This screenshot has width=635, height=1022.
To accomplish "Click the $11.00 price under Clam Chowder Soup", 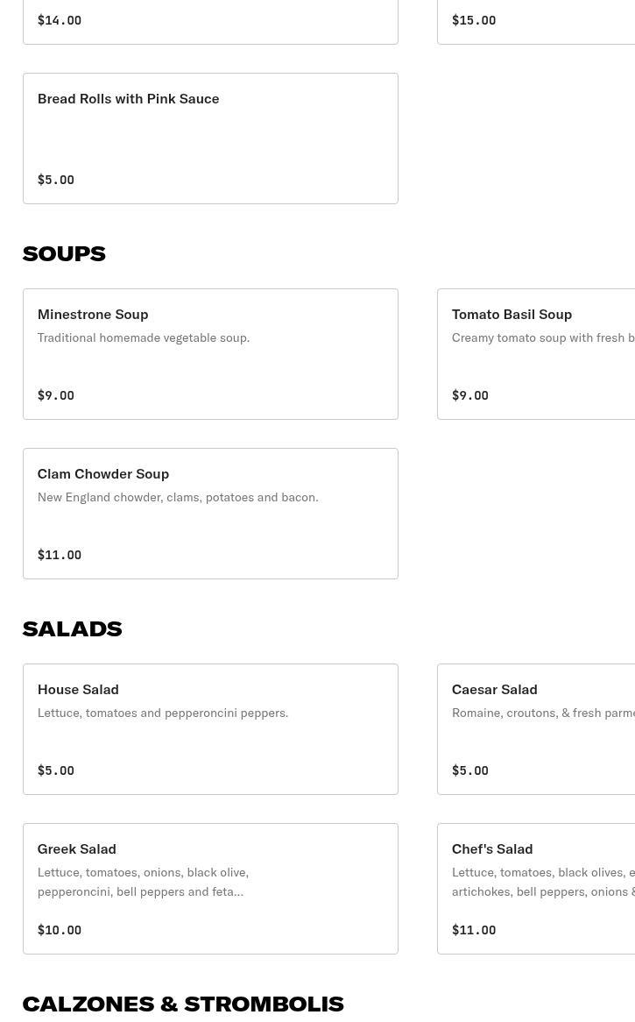I will click(60, 555).
